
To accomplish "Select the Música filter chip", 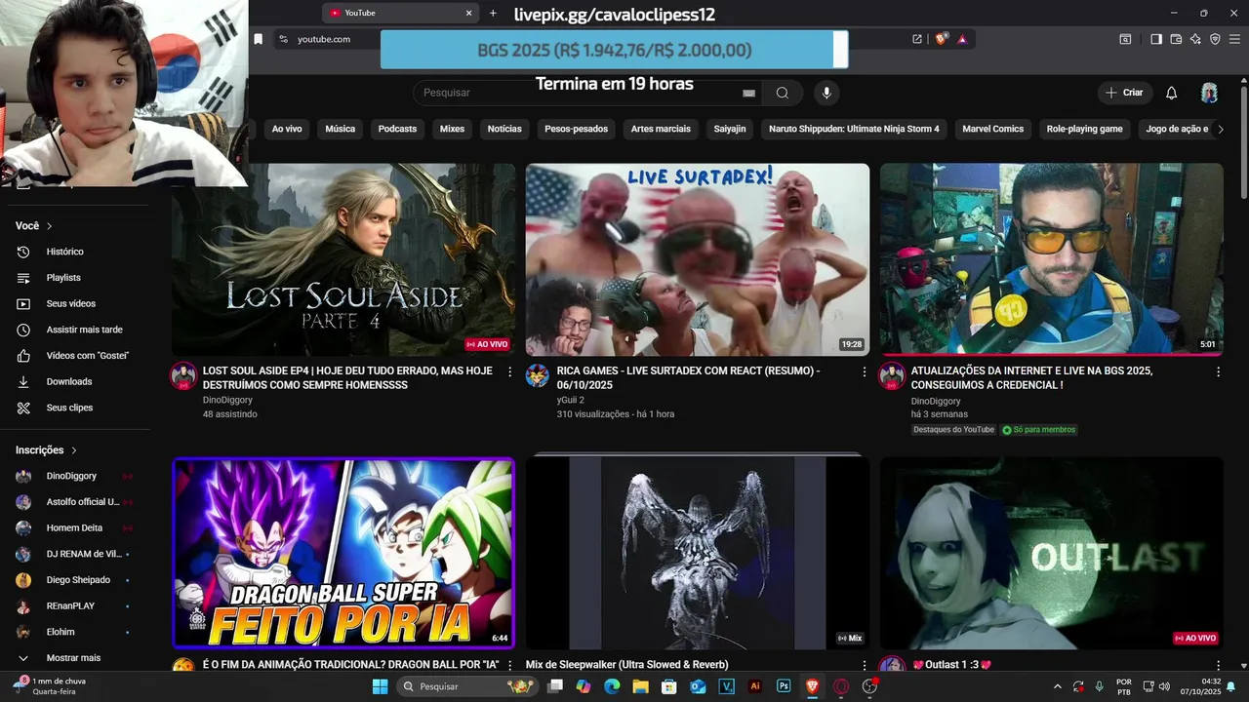I will [340, 129].
